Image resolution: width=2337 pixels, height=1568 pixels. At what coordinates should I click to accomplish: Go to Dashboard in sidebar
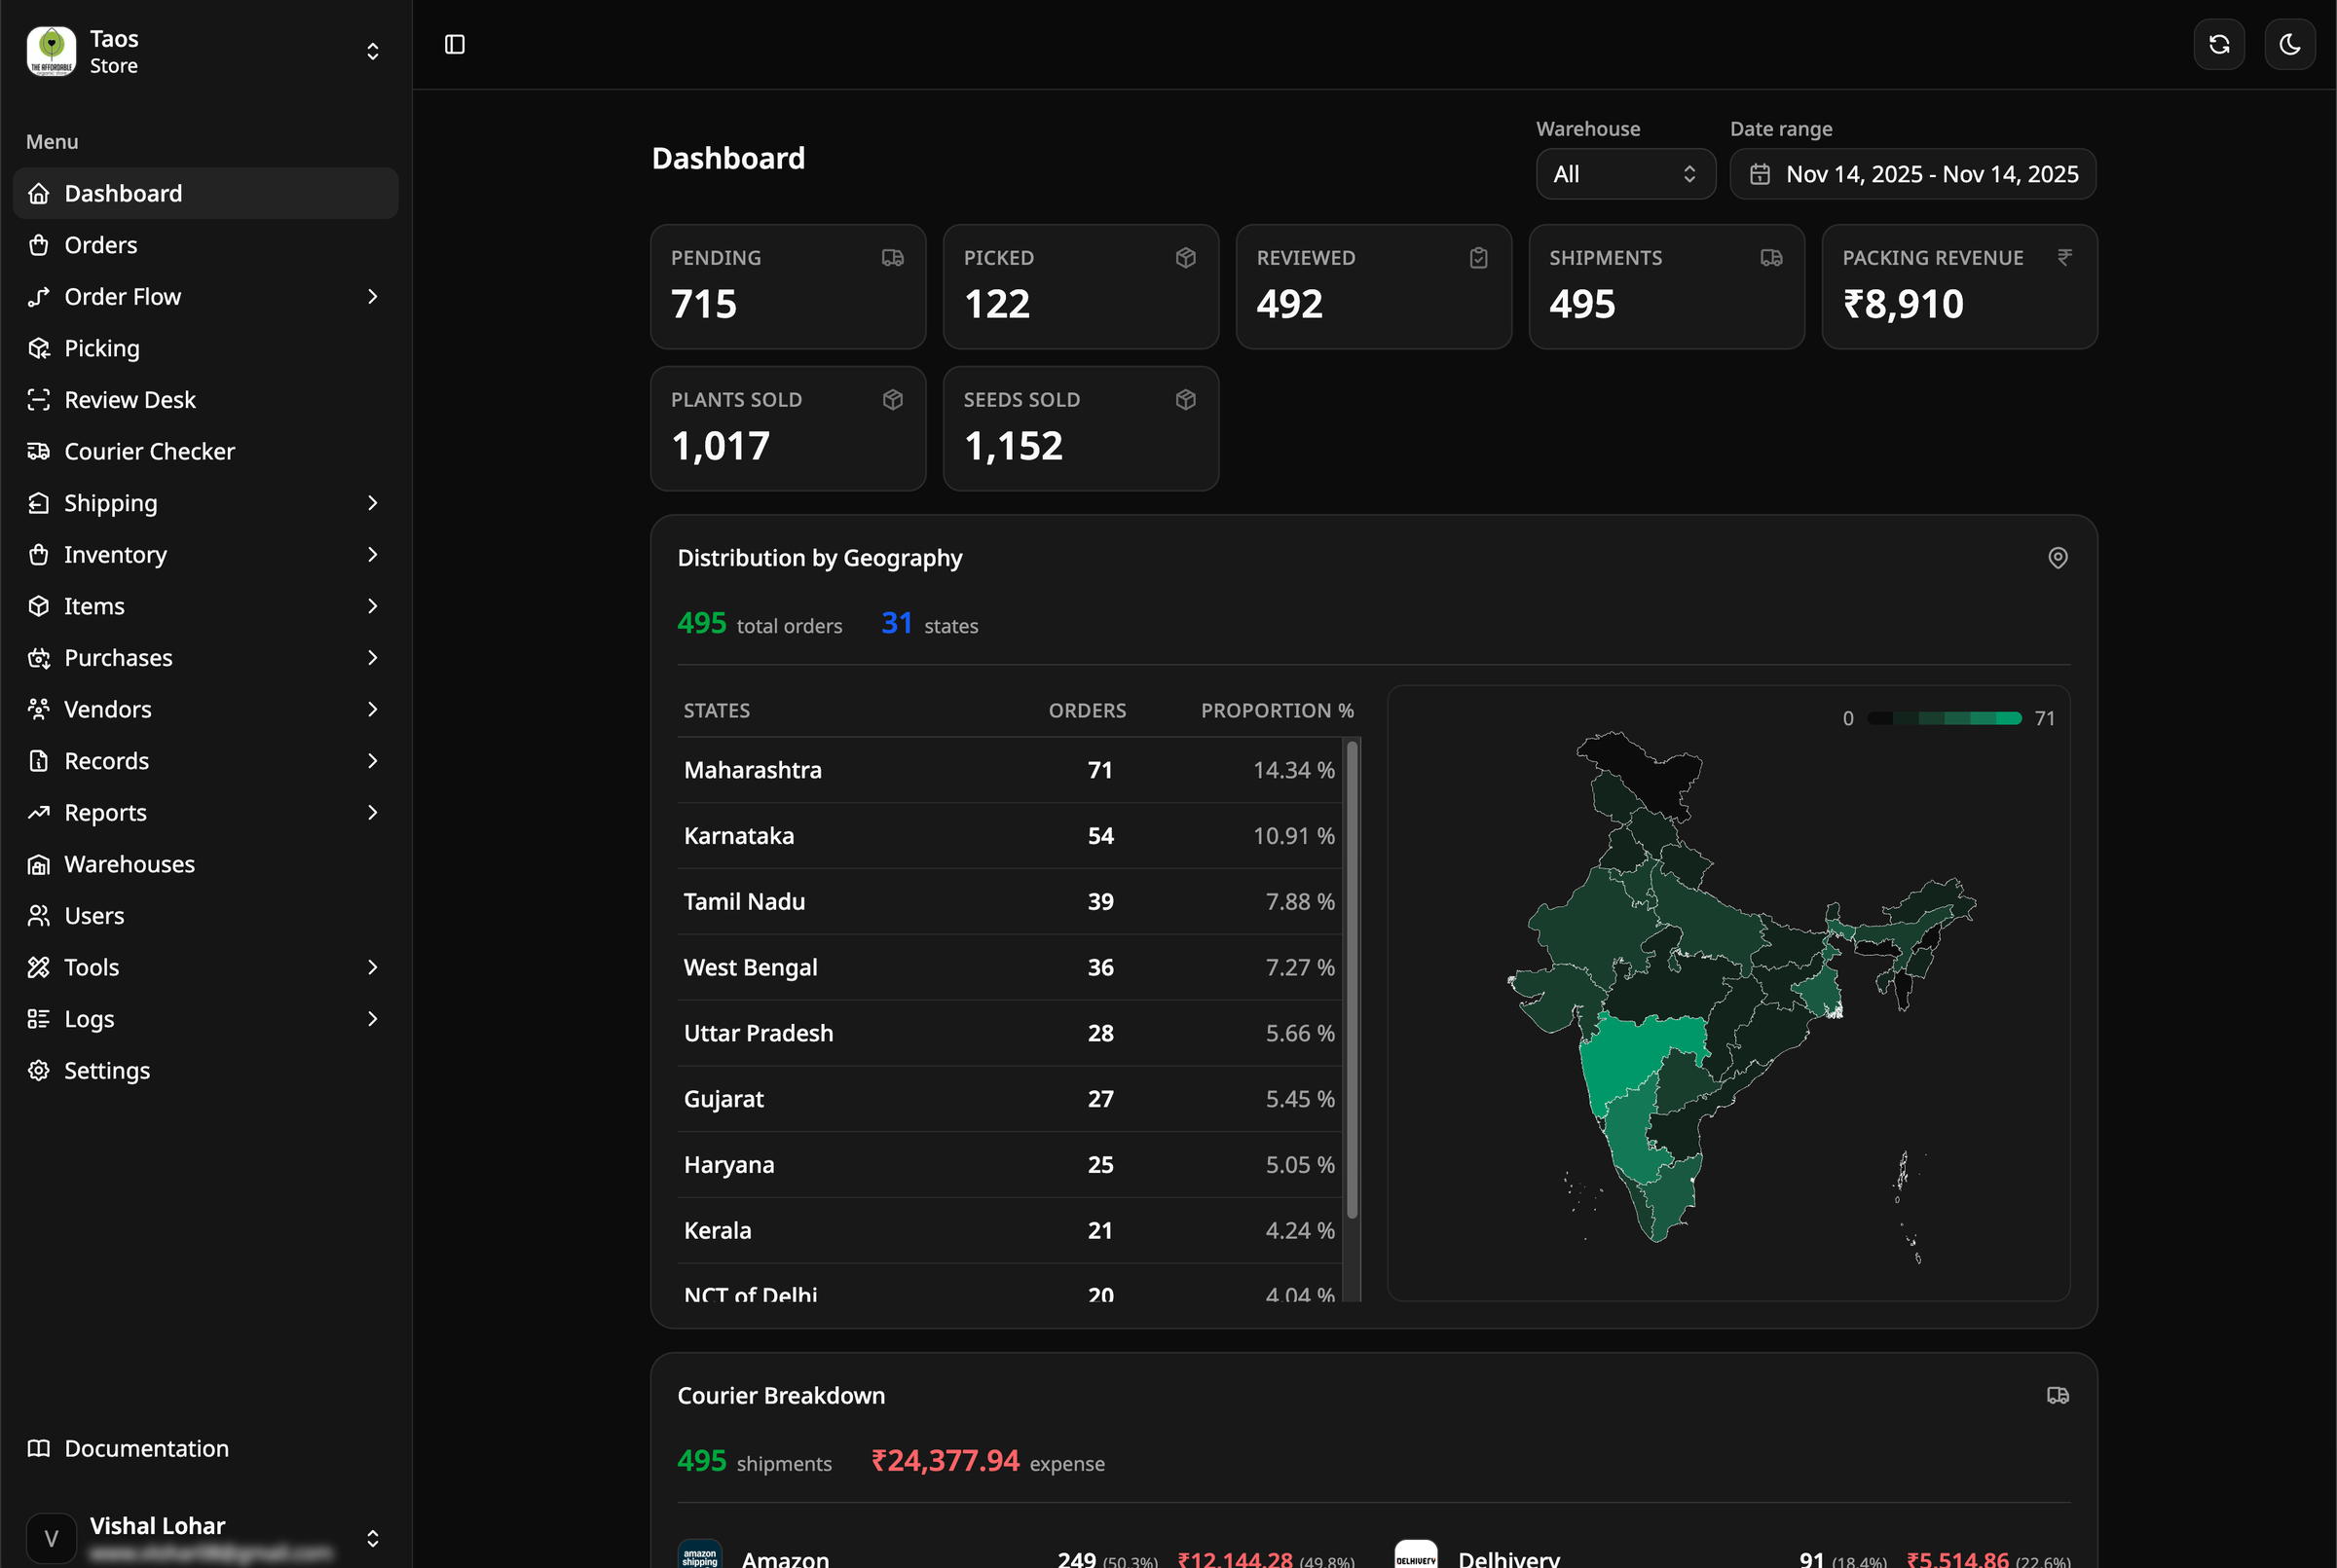(206, 193)
